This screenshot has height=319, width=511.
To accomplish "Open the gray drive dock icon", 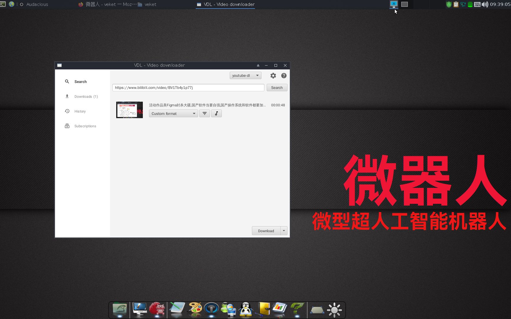I will pyautogui.click(x=317, y=310).
